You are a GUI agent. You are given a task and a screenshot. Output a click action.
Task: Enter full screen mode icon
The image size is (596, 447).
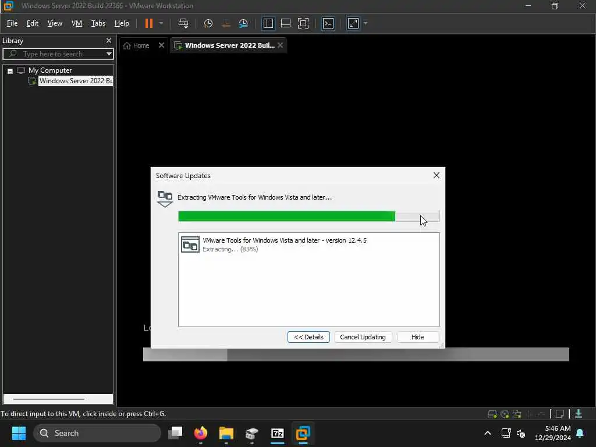[303, 23]
